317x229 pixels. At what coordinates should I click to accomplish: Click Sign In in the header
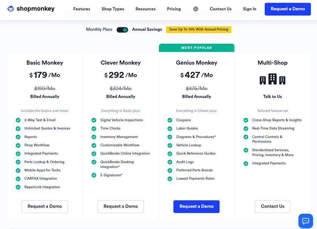[x=249, y=9]
